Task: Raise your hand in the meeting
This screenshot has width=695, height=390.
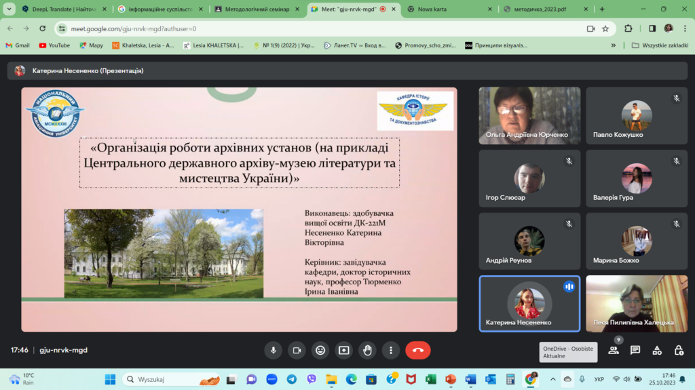Action: 367,350
